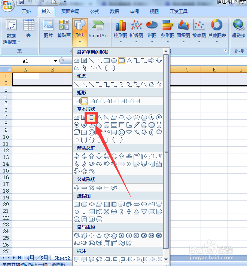
Task: Switch to the 审阅 ribbon tab
Action: coord(134,12)
